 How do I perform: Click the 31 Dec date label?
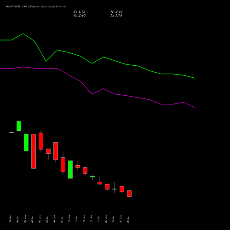(x=10, y=219)
